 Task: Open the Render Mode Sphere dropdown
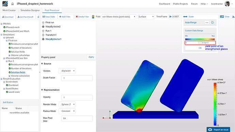[67, 104]
